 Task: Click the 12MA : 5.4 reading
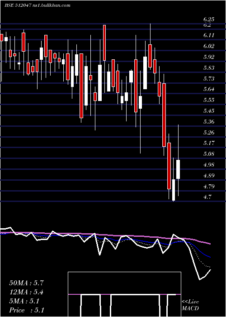pos(26,293)
